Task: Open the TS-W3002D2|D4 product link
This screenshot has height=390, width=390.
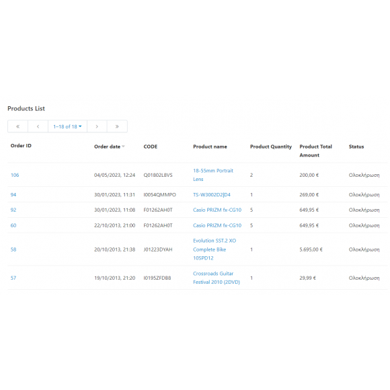Action: coord(212,194)
